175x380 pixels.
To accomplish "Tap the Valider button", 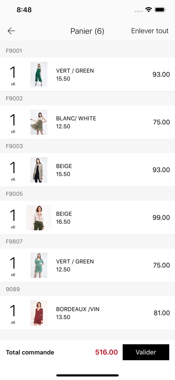I will point(146,352).
